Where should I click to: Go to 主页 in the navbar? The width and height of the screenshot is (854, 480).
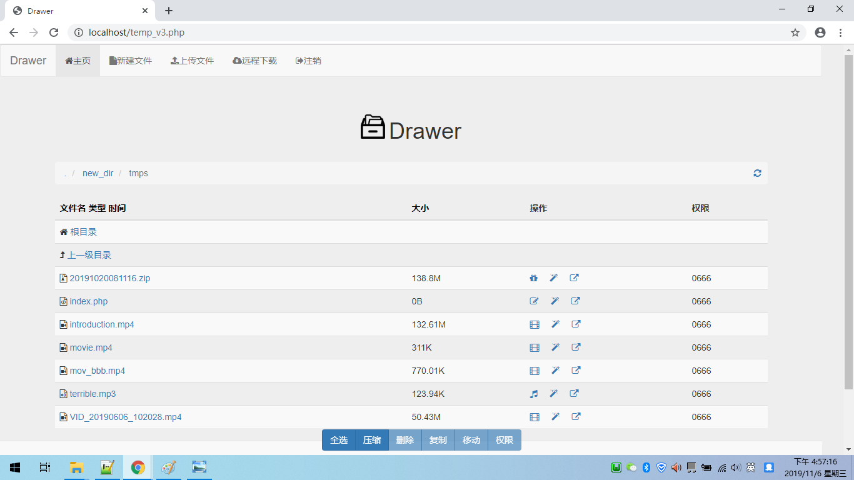pos(78,61)
